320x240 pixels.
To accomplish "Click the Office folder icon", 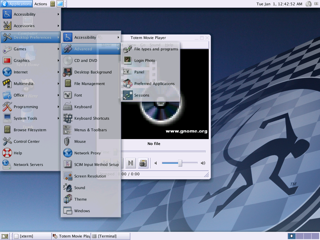I will coord(7,95).
